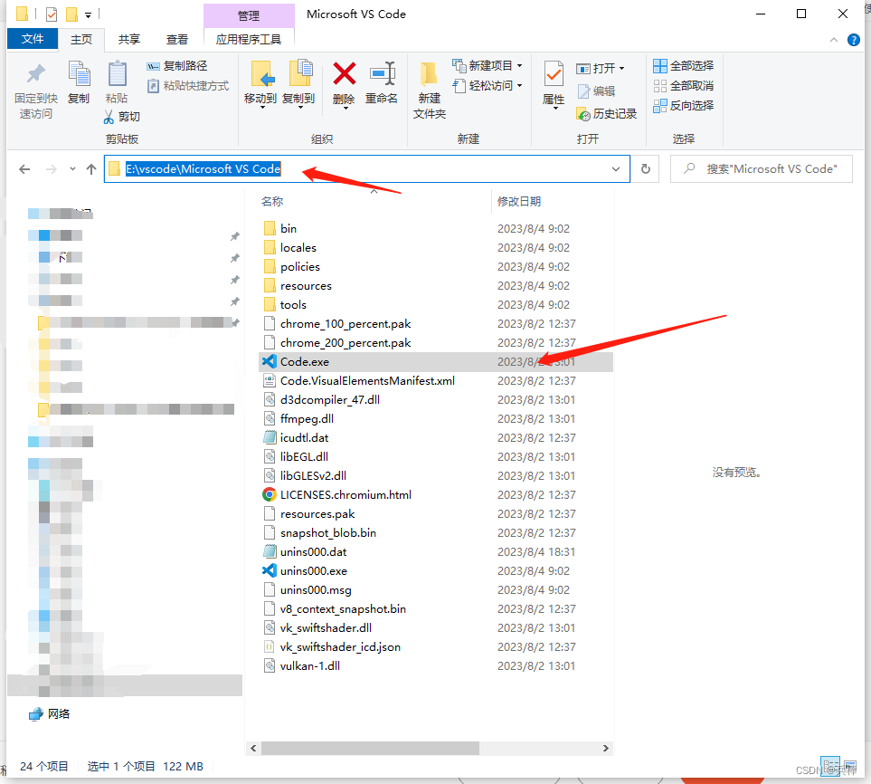Open the address bar dropdown arrow
Viewport: 871px width, 784px height.
pyautogui.click(x=614, y=168)
